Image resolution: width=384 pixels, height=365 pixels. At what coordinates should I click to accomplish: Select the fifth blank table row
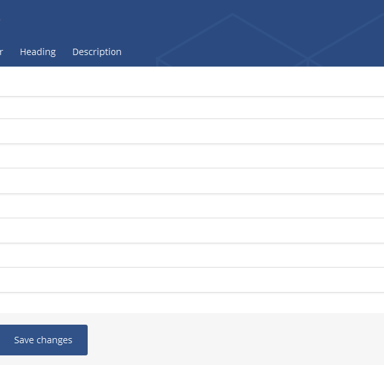(x=192, y=181)
